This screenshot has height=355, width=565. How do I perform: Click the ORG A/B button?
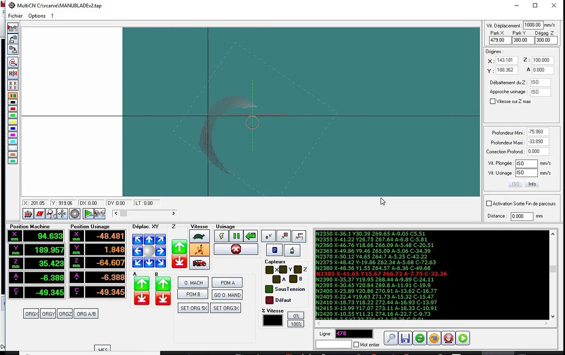click(86, 314)
